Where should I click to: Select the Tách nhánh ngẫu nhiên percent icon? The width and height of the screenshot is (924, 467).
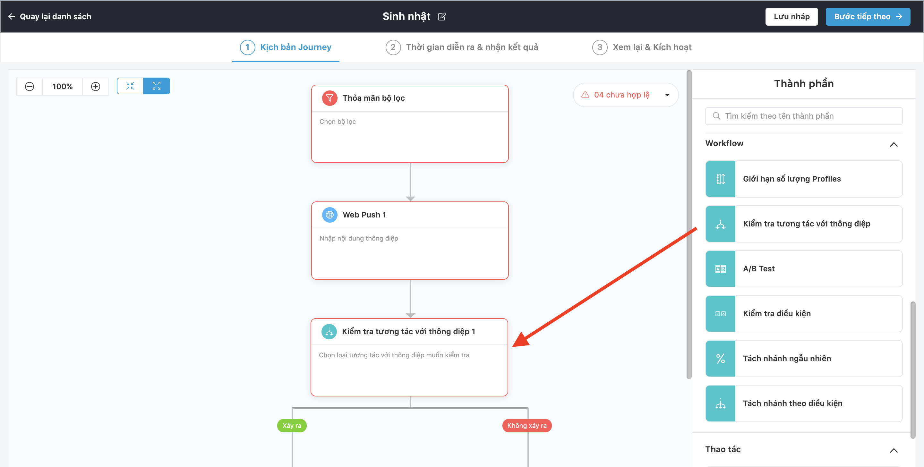720,358
